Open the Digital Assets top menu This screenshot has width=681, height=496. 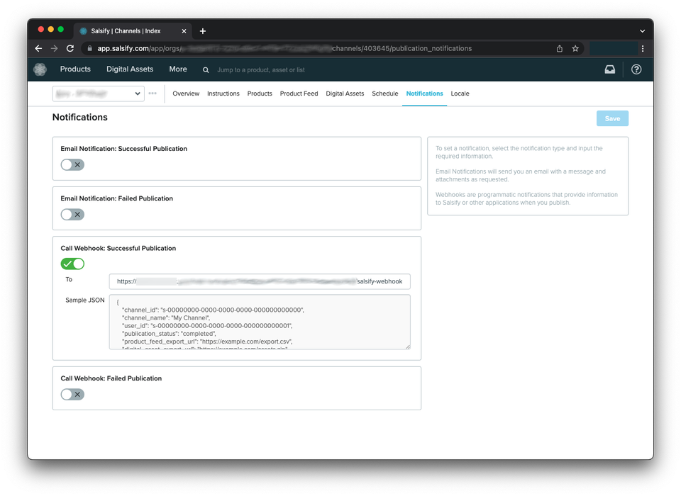click(x=130, y=69)
